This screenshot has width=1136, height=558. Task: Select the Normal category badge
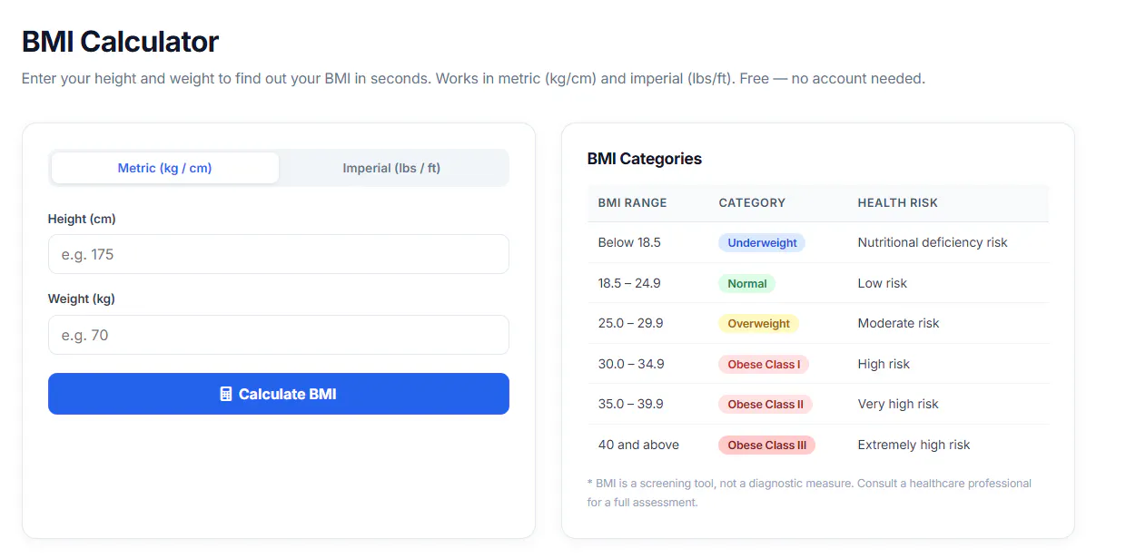(x=747, y=283)
